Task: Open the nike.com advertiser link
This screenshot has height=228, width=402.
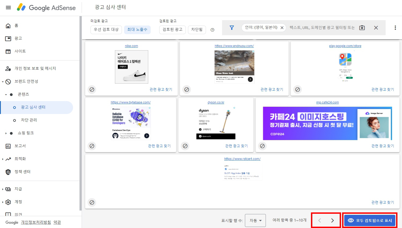Action: pyautogui.click(x=131, y=46)
